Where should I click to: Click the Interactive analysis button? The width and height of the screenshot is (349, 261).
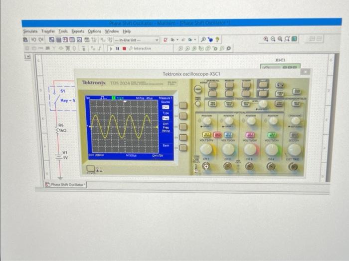point(140,48)
